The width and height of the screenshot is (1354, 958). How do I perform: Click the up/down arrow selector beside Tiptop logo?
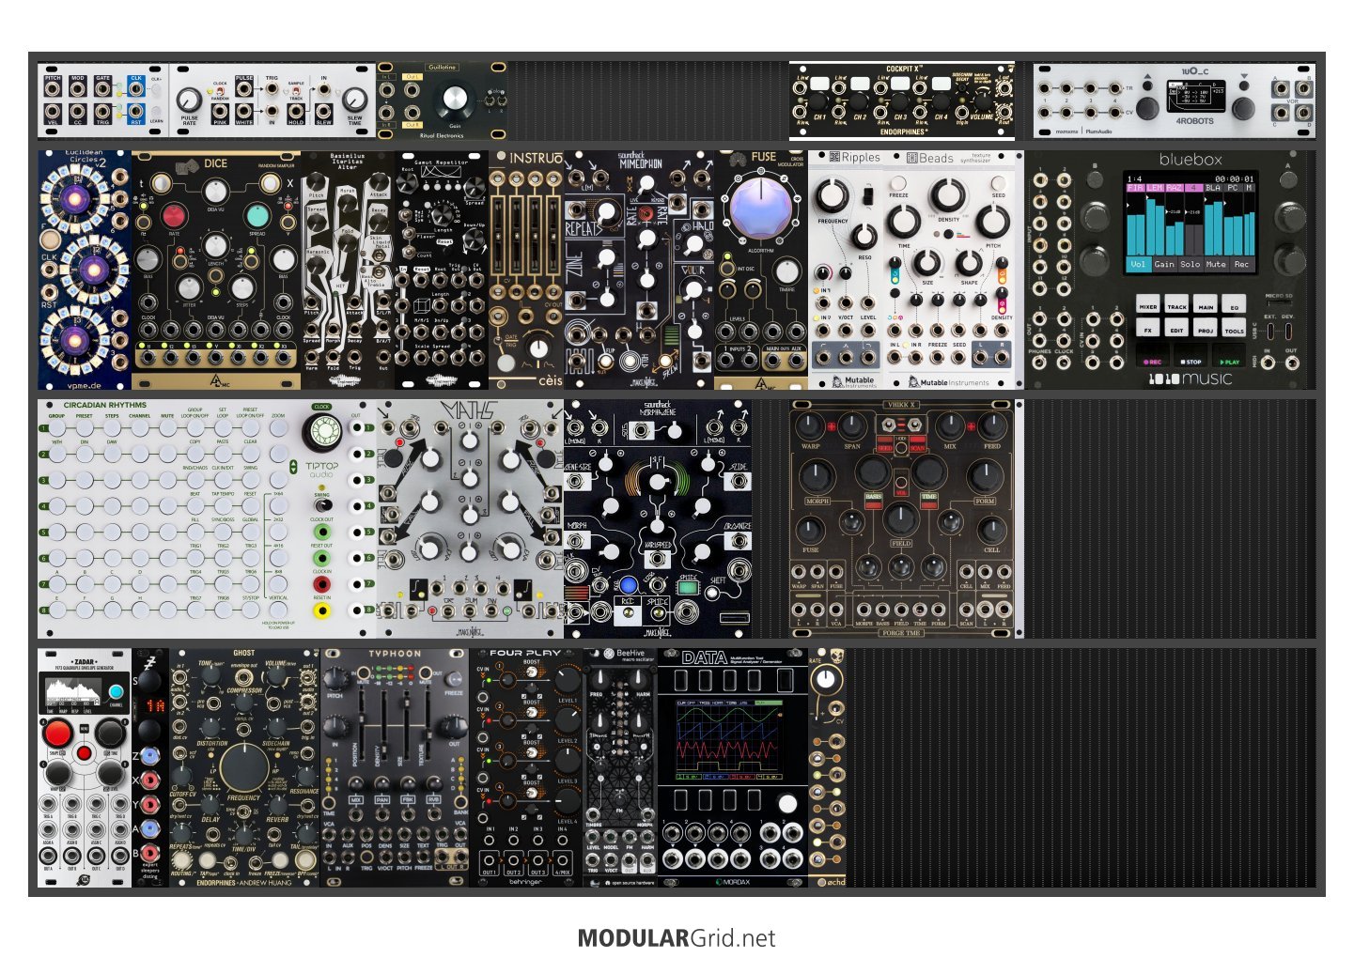pos(293,467)
